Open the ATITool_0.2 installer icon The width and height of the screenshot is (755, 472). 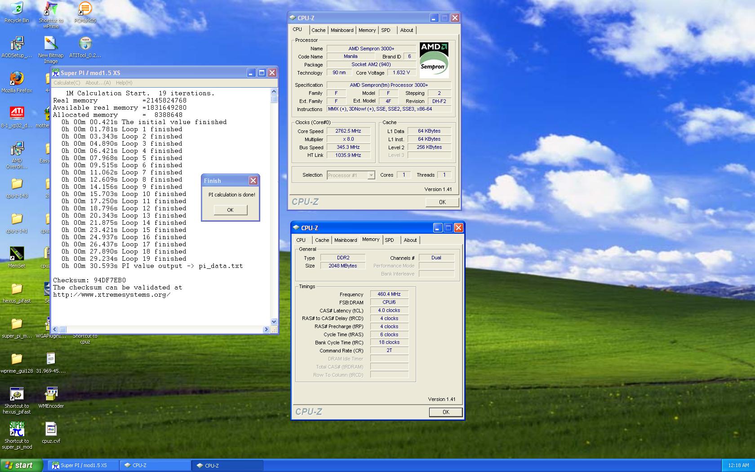point(85,47)
